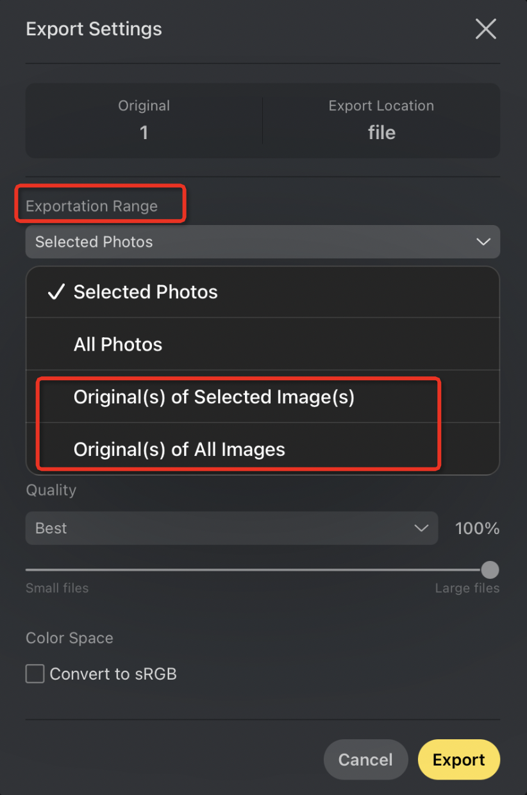Image resolution: width=527 pixels, height=795 pixels.
Task: Close the Export Settings dialog
Action: pos(485,29)
